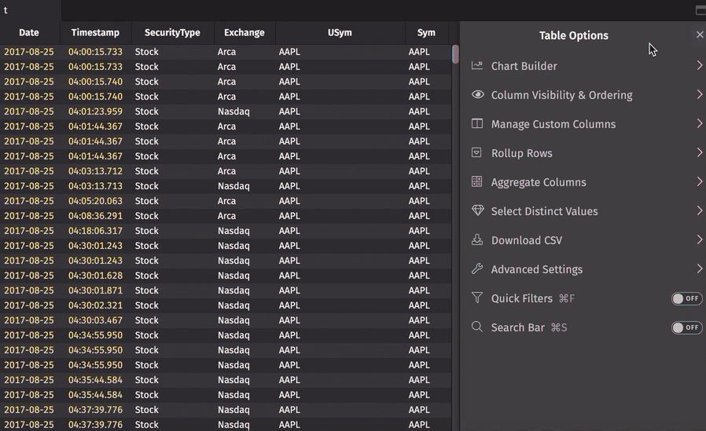706x431 pixels.
Task: Turn on the Search Bar toggle
Action: [x=686, y=327]
